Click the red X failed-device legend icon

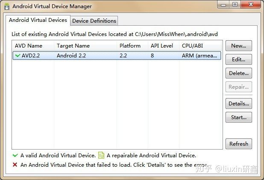(15, 165)
